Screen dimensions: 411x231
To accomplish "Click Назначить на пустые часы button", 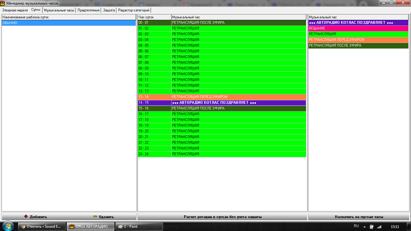I will pyautogui.click(x=359, y=217).
